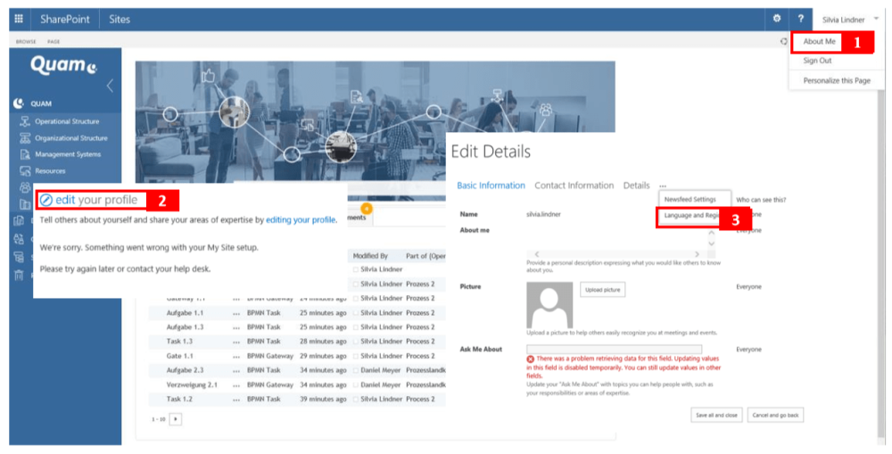Screen dimensions: 892x454
Task: Open help with the question mark icon
Action: (800, 19)
